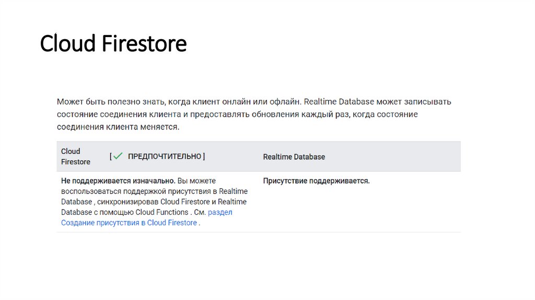Click the "Cloud Firestore" table column header
The image size is (535, 300).
pyautogui.click(x=76, y=156)
